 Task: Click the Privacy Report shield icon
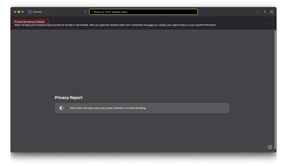point(62,108)
